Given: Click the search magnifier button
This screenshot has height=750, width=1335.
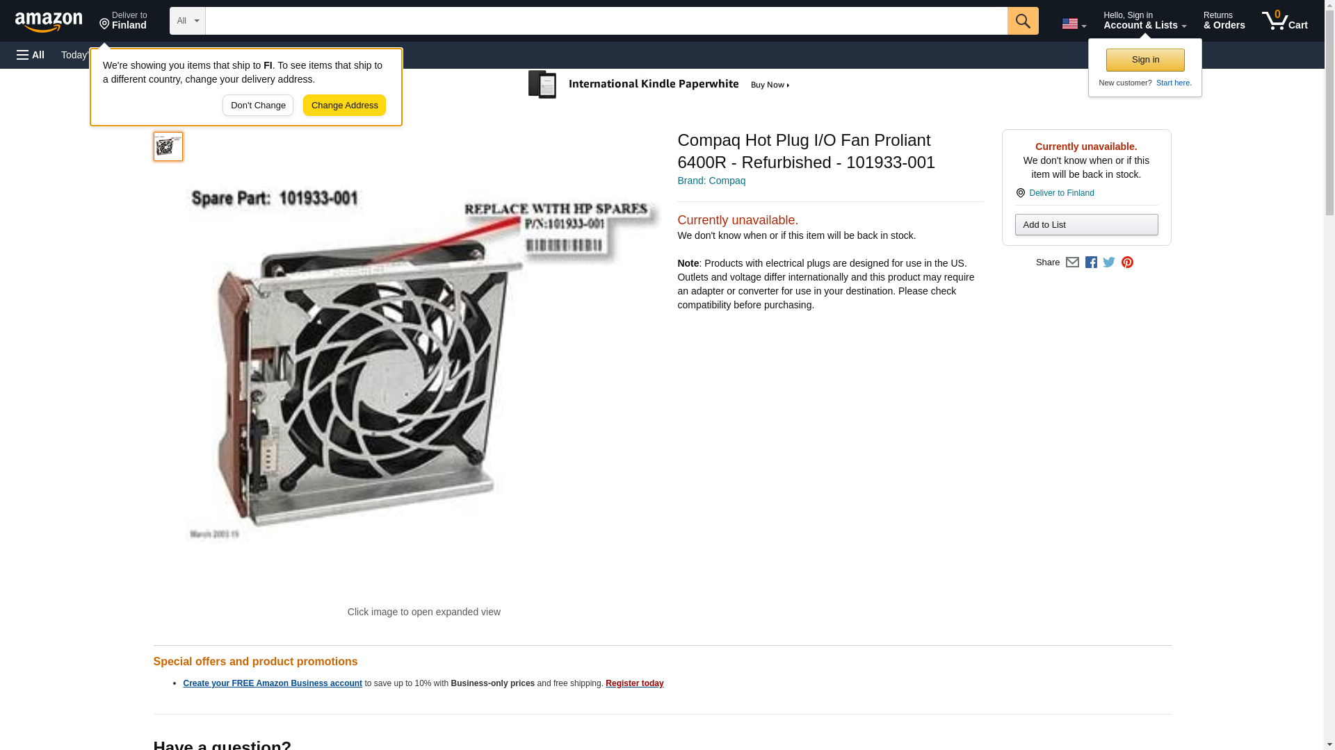Looking at the screenshot, I should pos(1022,21).
